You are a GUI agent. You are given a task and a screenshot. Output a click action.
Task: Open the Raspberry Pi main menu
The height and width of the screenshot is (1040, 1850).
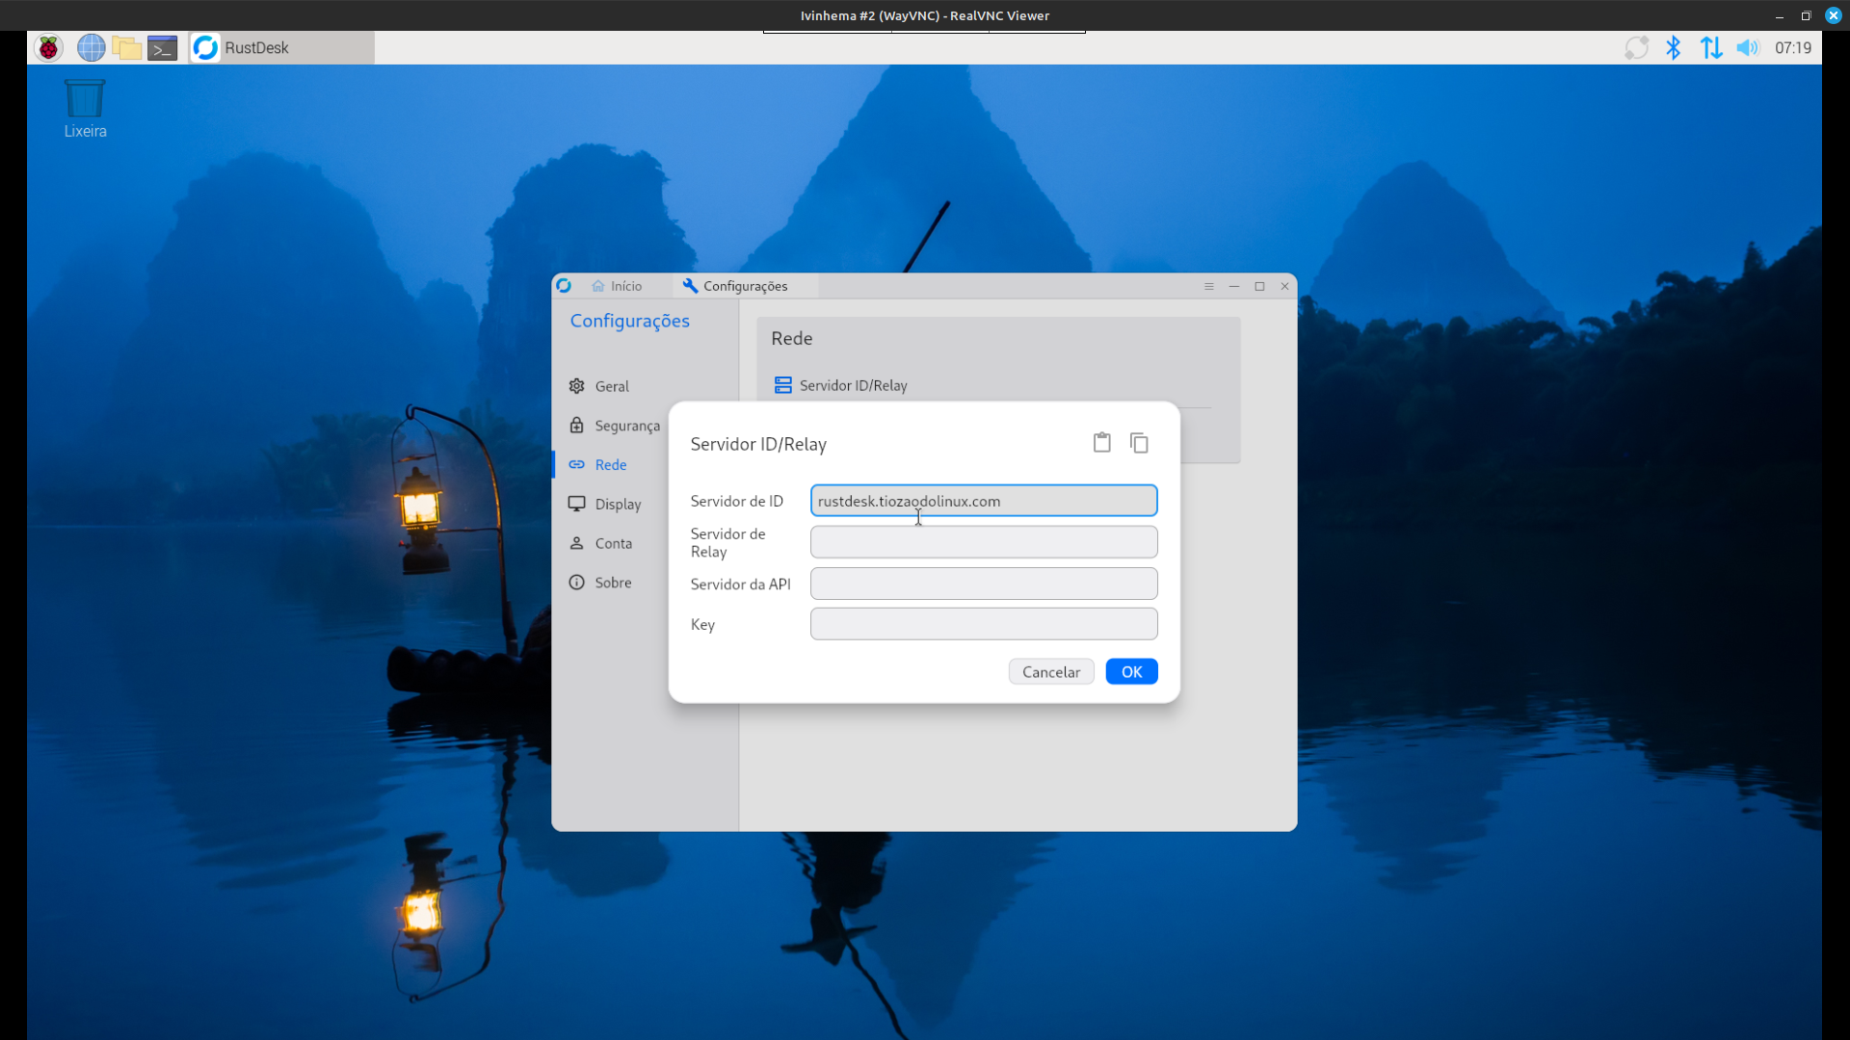tap(48, 47)
